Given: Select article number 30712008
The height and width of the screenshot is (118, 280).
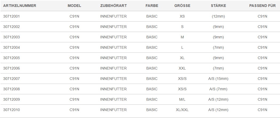Looking at the screenshot, I should (11, 89).
